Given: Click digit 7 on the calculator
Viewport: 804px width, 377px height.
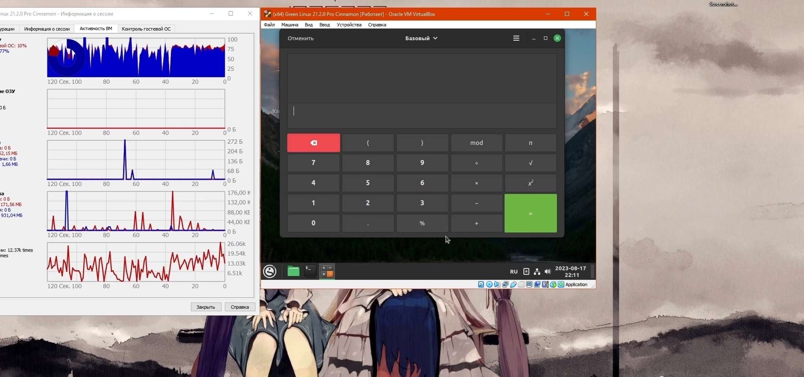Looking at the screenshot, I should coord(314,163).
